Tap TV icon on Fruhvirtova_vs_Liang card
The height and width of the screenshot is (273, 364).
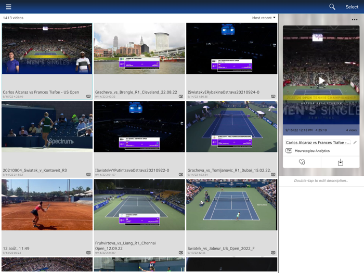(181, 253)
